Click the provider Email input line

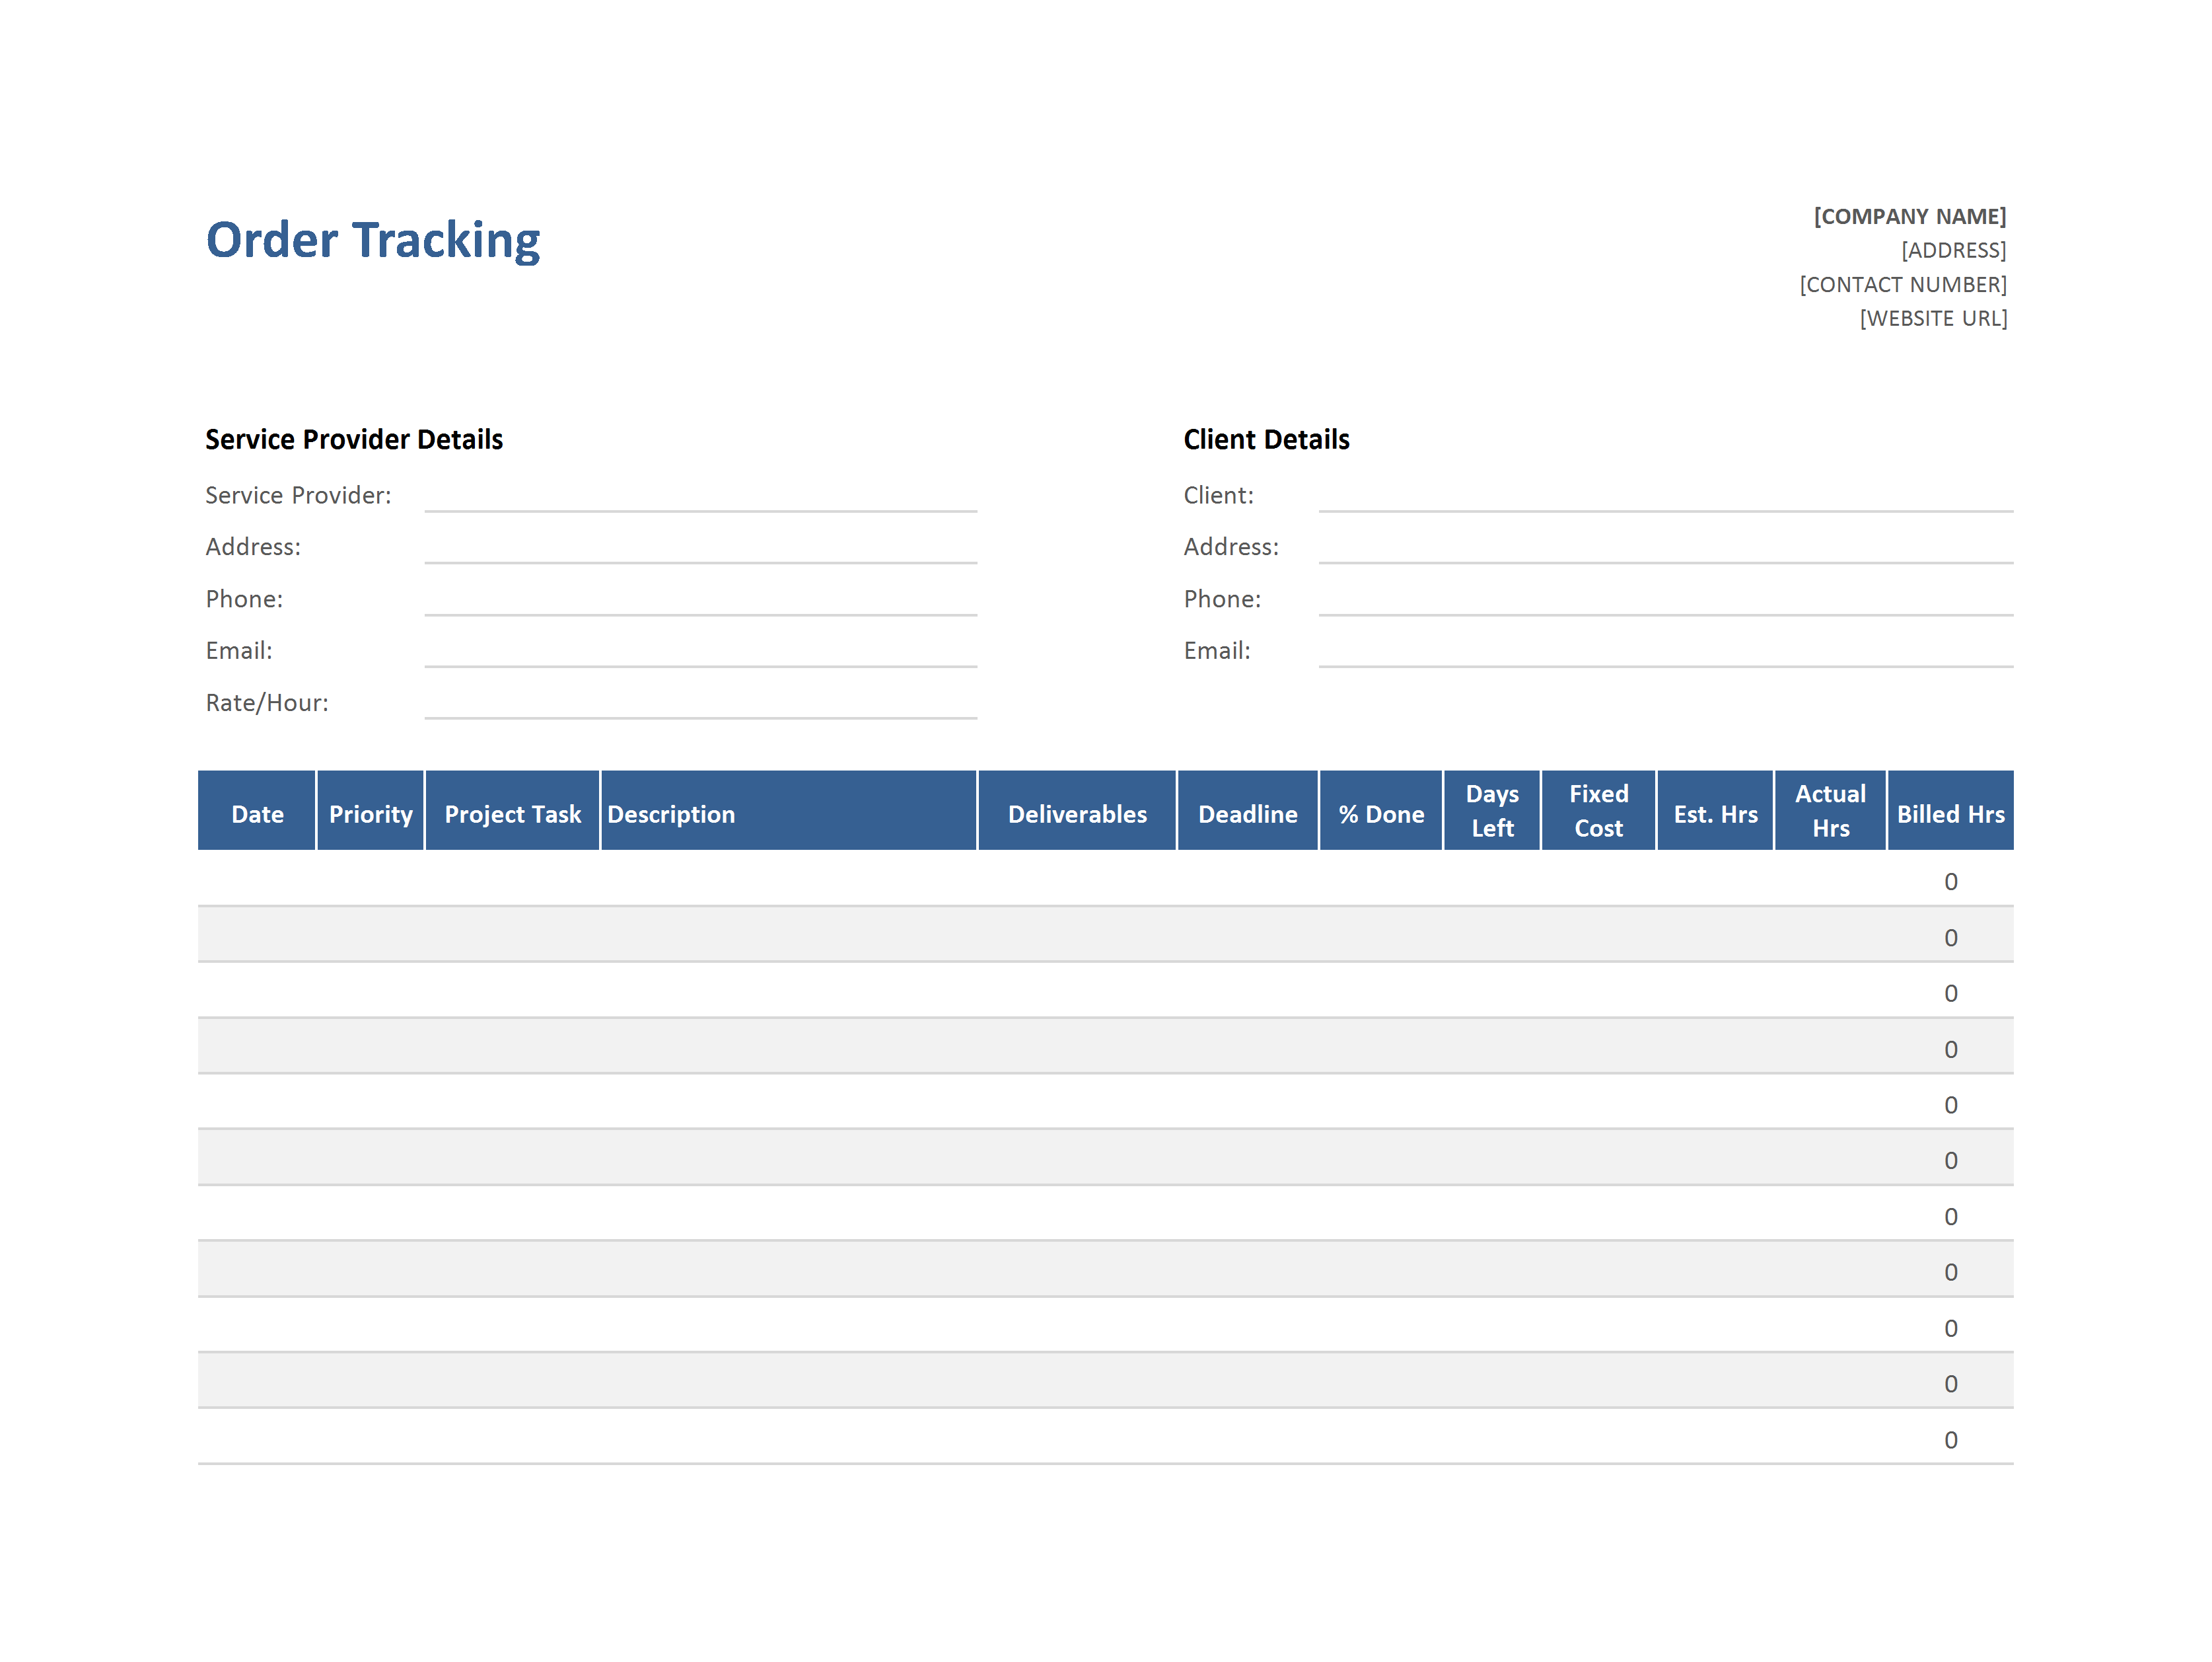click(700, 652)
